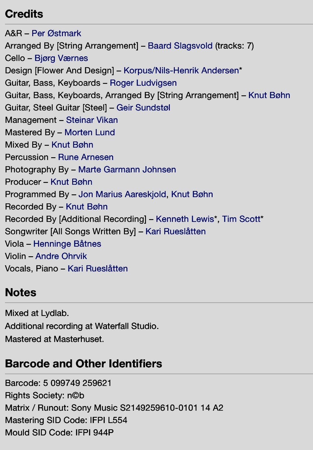Open Kari Rueslåtten on Vocals, Piano line
The image size is (313, 450).
[x=97, y=268]
